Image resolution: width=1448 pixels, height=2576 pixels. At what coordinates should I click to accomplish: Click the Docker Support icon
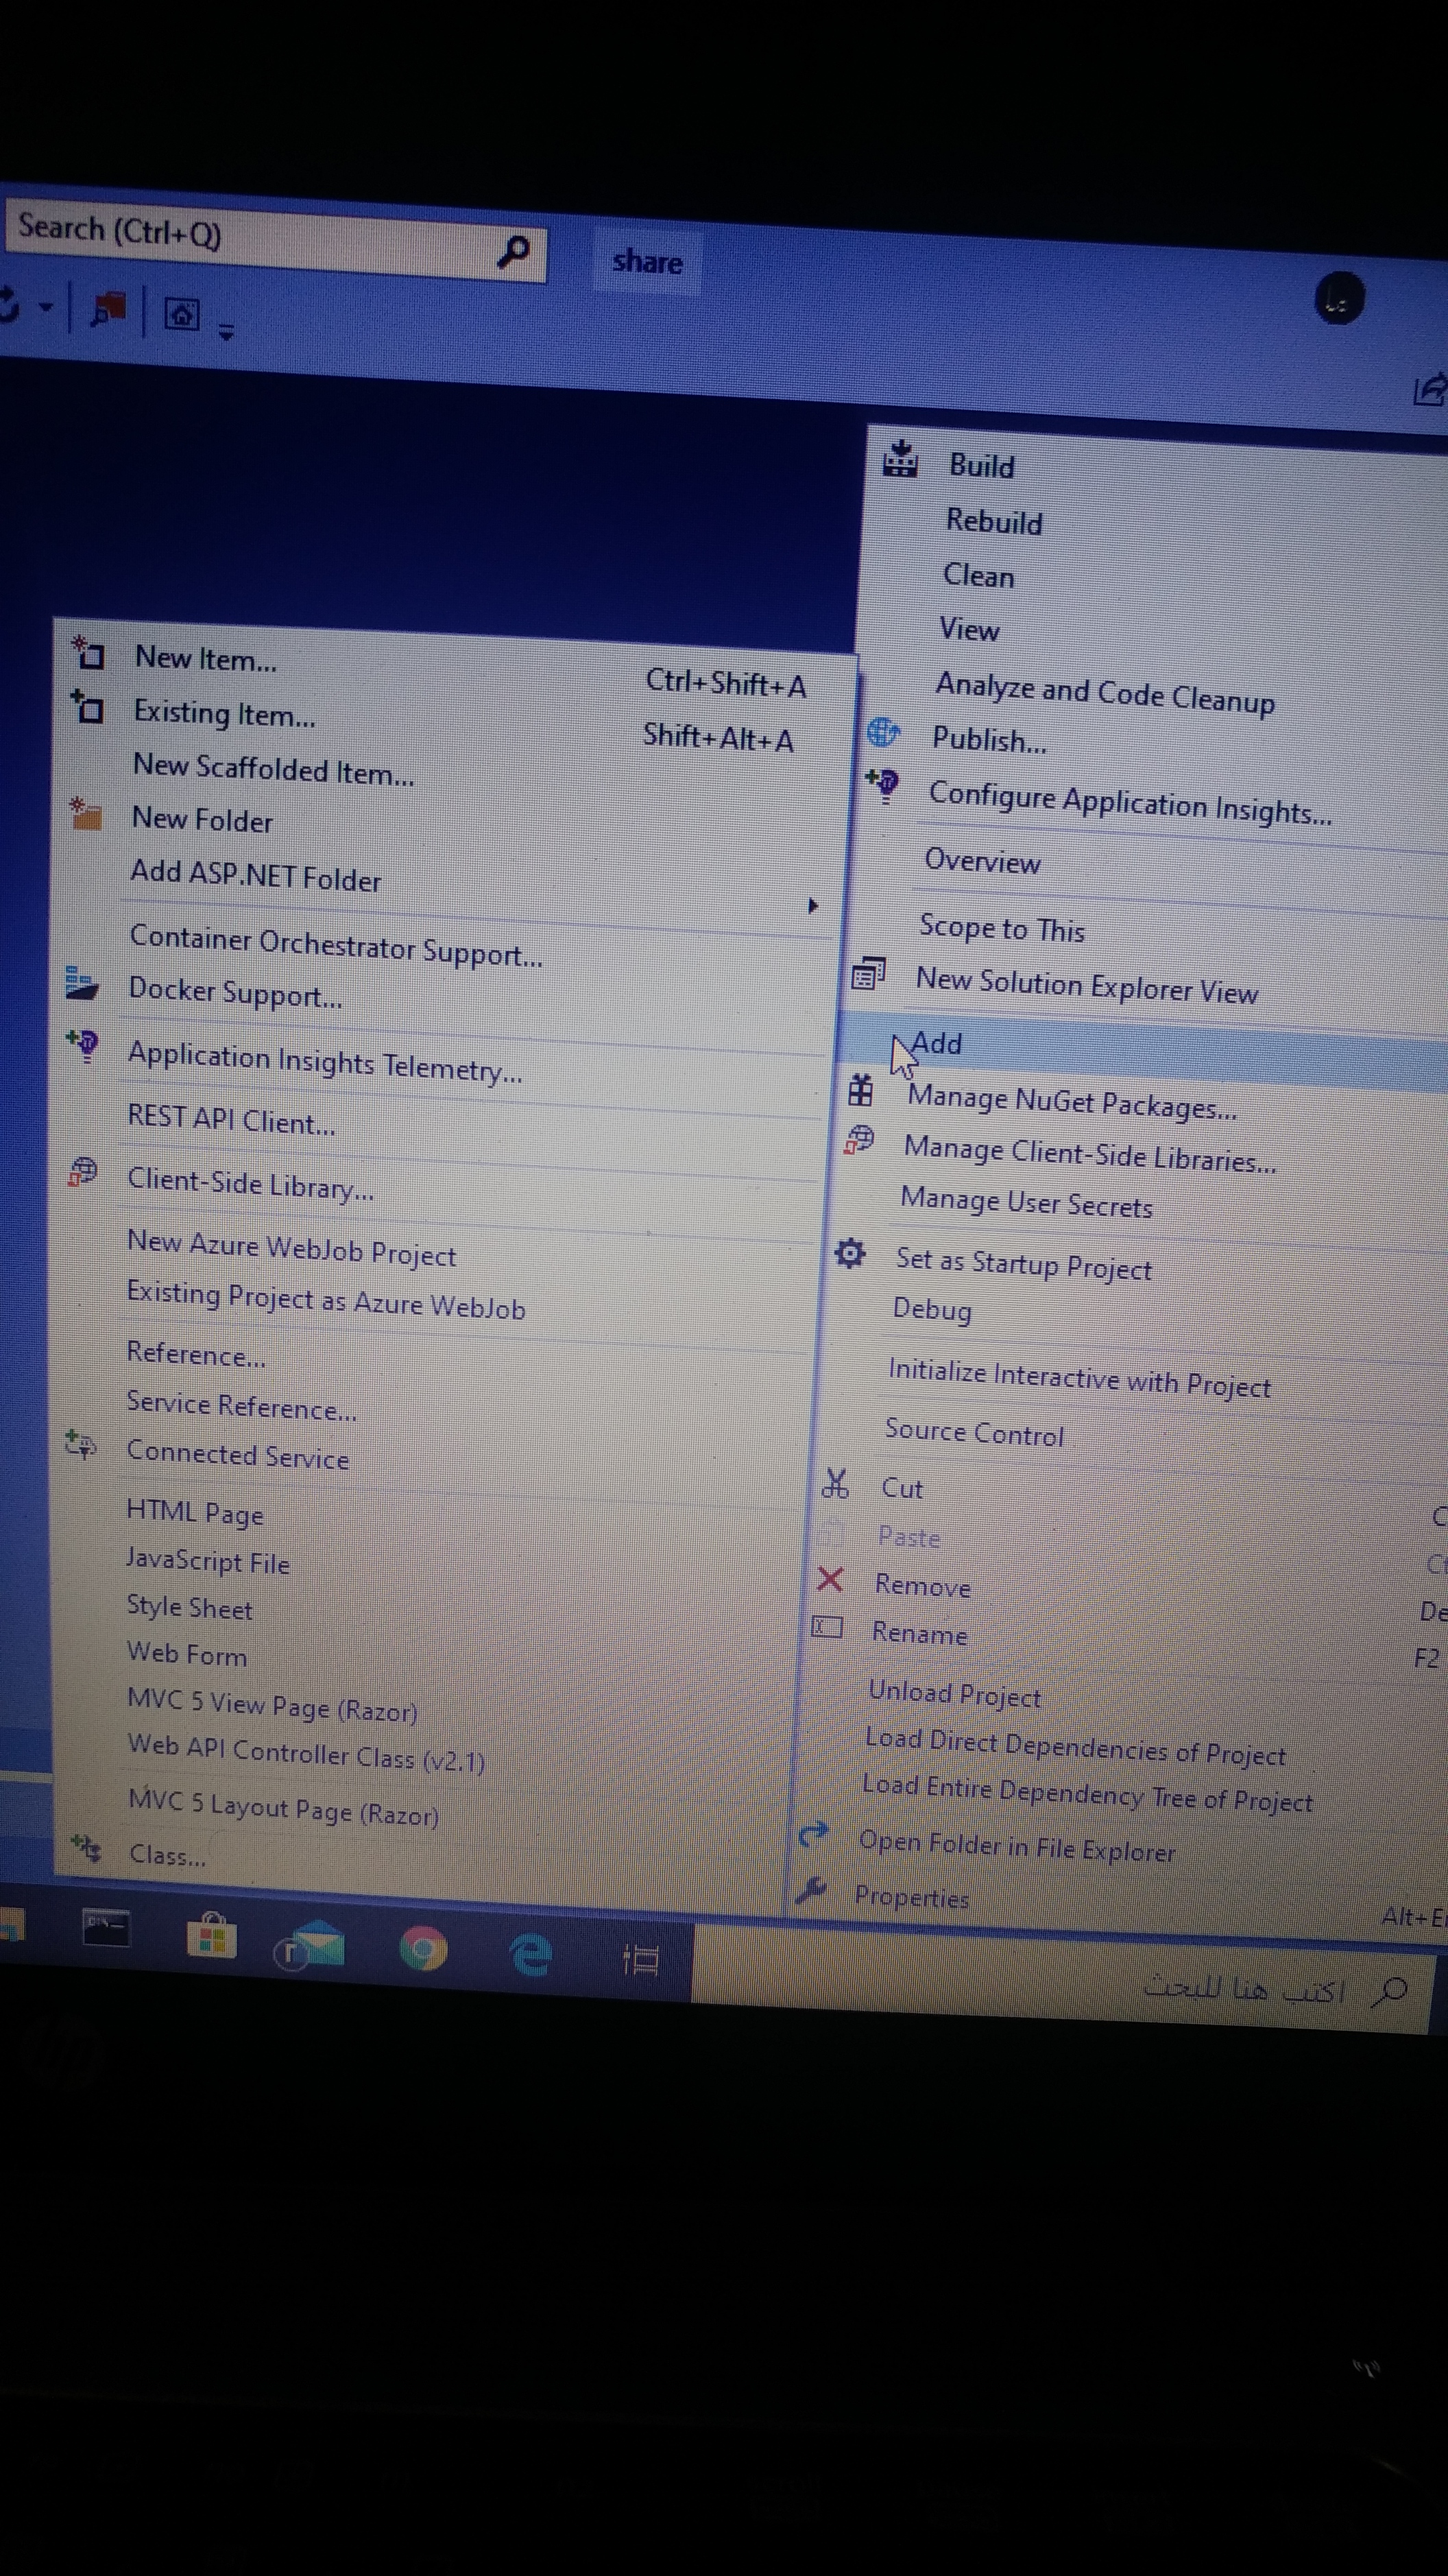(x=82, y=983)
